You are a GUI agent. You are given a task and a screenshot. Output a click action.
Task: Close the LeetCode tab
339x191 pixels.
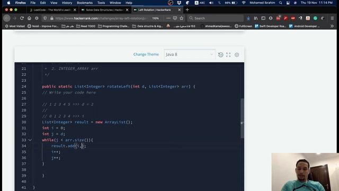click(x=75, y=10)
